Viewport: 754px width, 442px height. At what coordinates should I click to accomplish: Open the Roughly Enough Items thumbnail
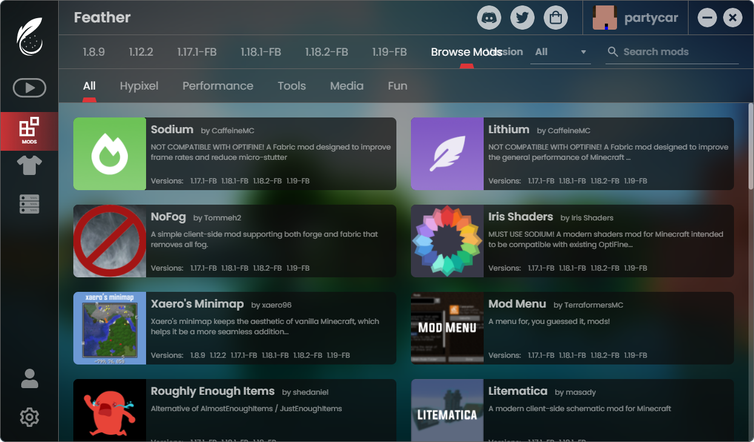110,411
